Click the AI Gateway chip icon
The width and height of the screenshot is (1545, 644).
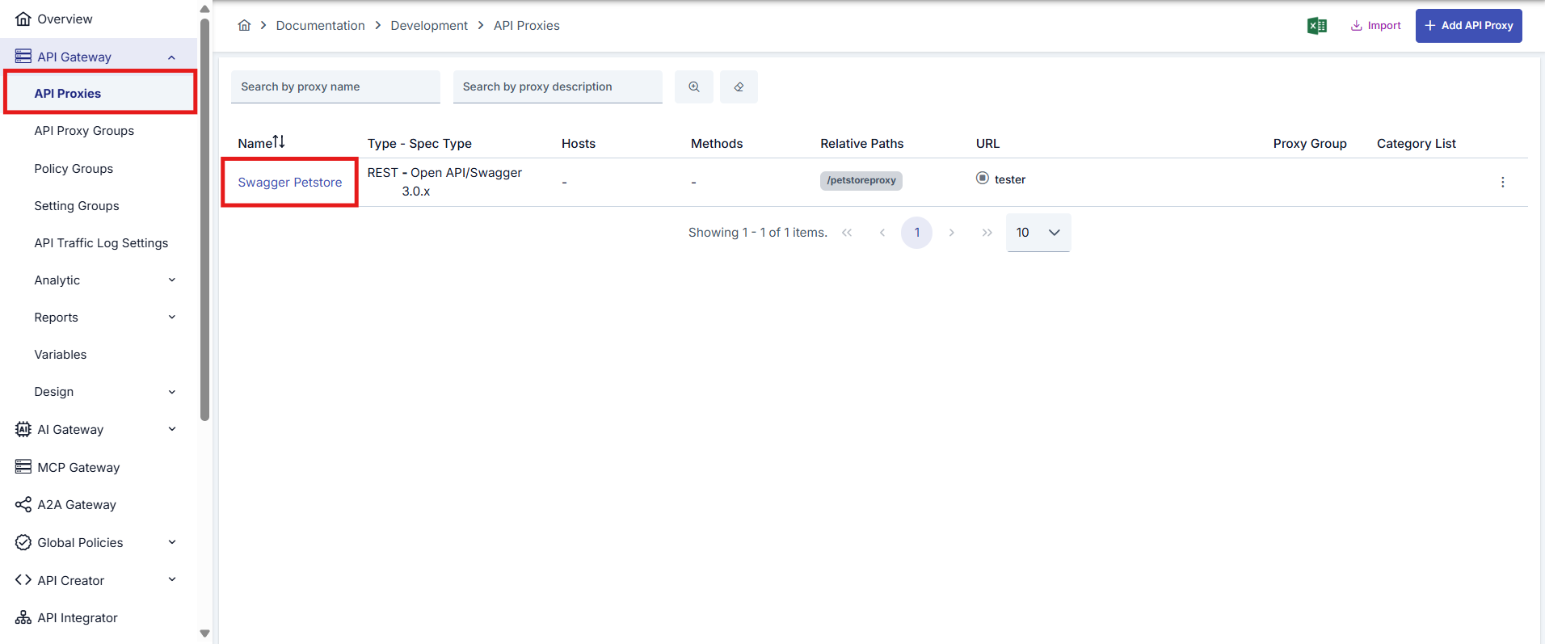click(23, 429)
